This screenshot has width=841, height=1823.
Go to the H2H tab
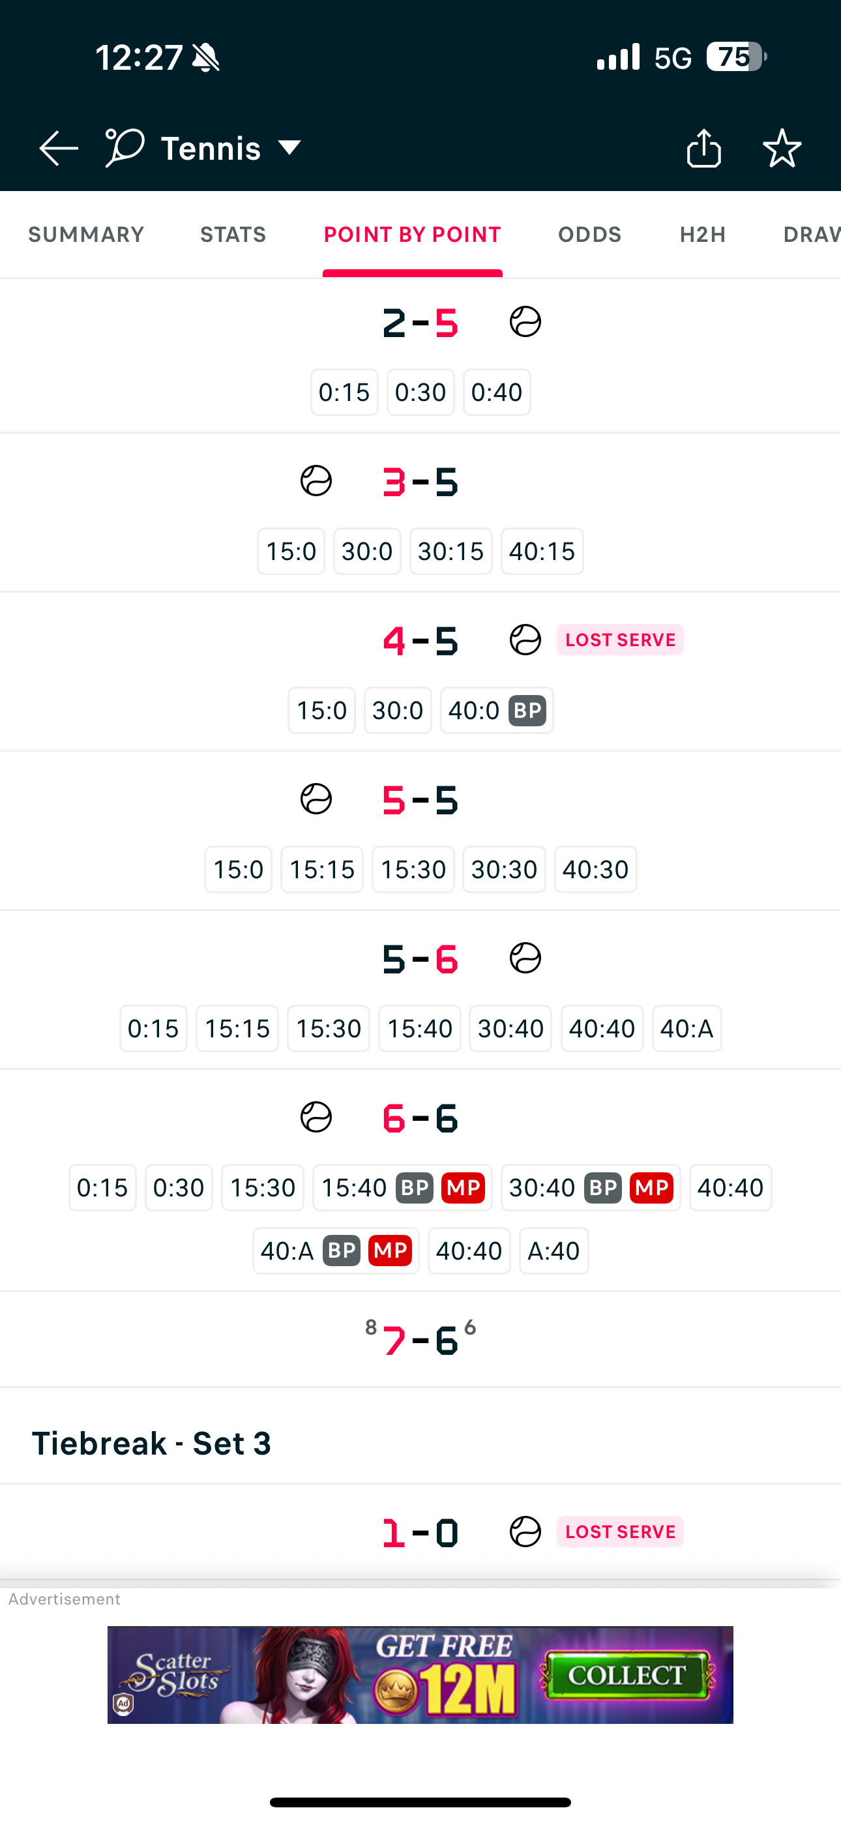coord(703,234)
